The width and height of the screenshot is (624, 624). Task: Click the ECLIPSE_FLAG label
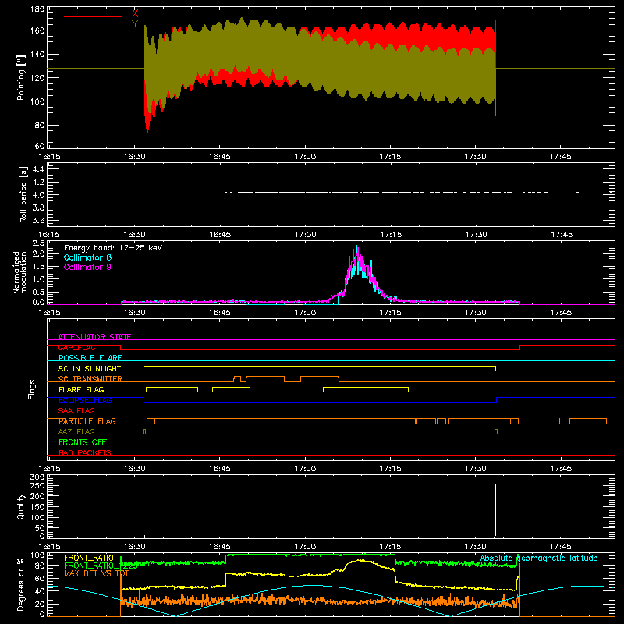(x=85, y=400)
